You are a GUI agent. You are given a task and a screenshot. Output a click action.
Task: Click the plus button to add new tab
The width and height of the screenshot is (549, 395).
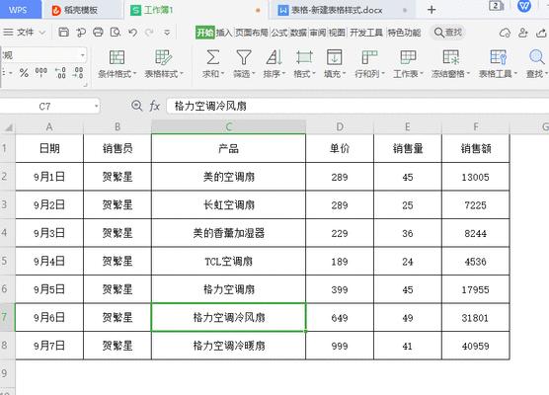pos(431,10)
